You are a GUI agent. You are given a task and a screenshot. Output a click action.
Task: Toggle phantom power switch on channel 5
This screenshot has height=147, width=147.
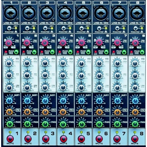coord(82,28)
